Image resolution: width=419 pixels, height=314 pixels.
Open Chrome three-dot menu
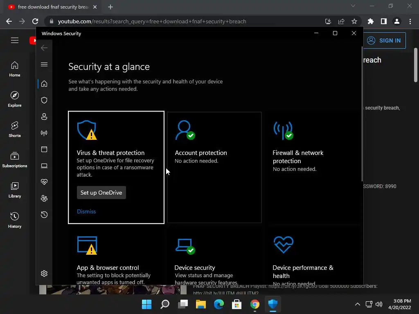coord(410,21)
